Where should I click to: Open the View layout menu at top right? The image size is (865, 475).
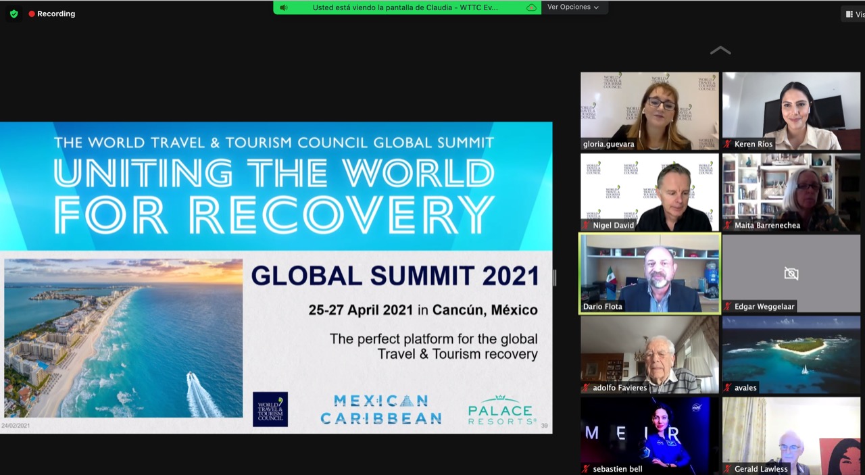tap(854, 14)
